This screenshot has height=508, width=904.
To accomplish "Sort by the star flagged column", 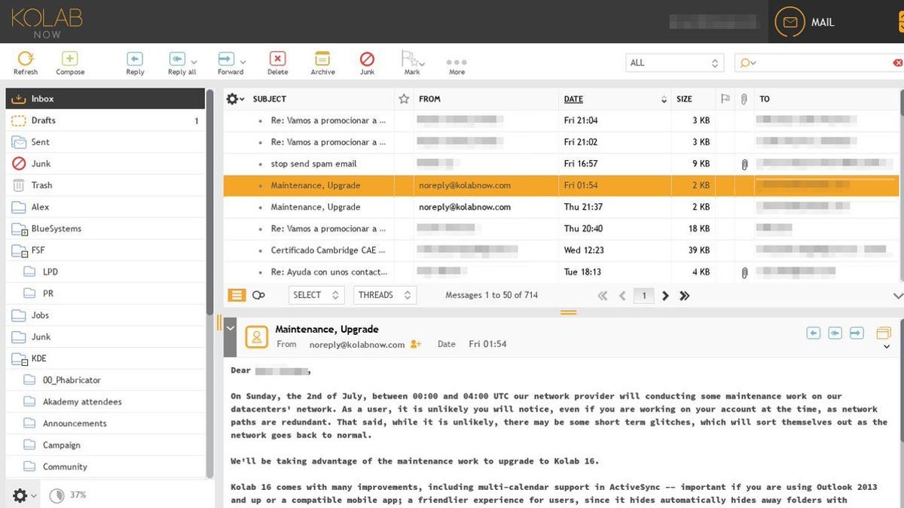I will 404,99.
